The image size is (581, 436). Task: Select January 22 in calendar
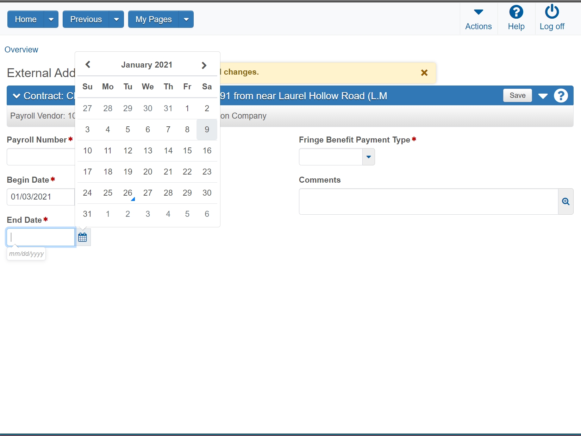click(x=187, y=172)
